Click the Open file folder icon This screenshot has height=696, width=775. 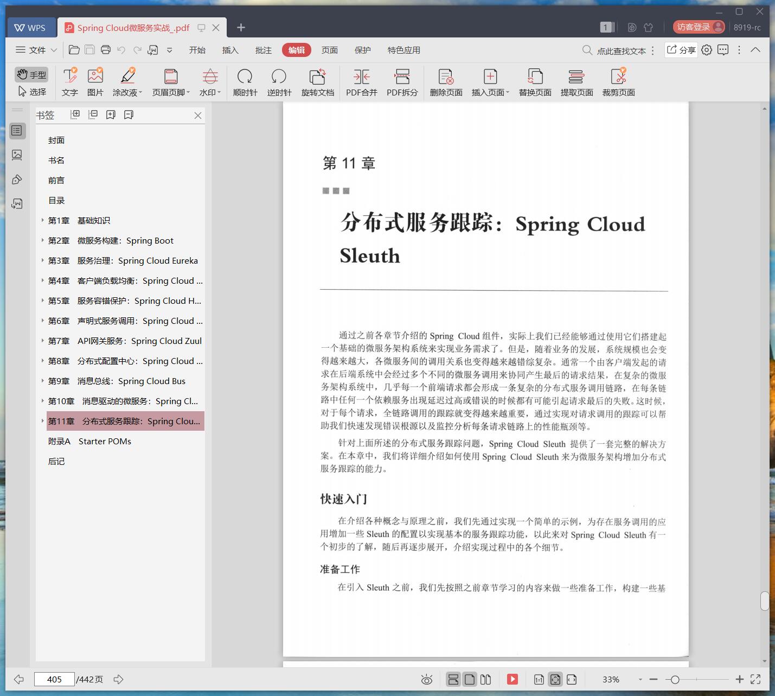(74, 50)
